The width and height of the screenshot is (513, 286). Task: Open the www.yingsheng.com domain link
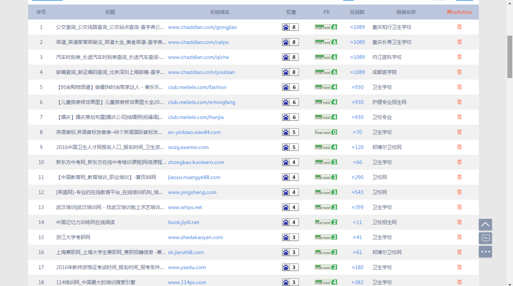point(192,192)
